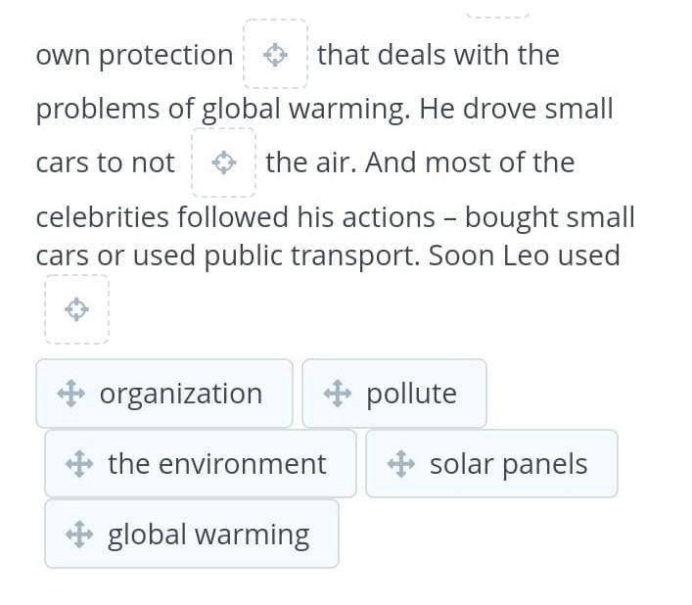Click the drop target below 'Soon Leo used'

coord(76,309)
